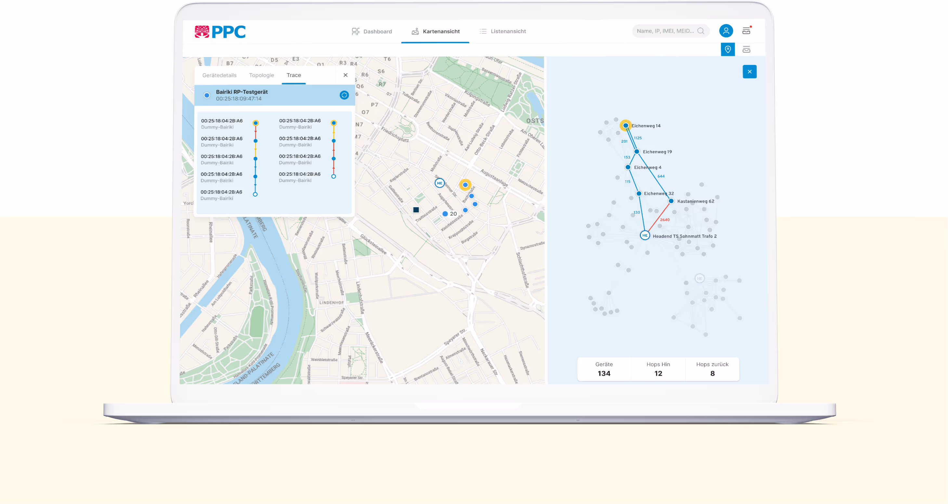Click the greyed-out HE node in graph

click(699, 278)
